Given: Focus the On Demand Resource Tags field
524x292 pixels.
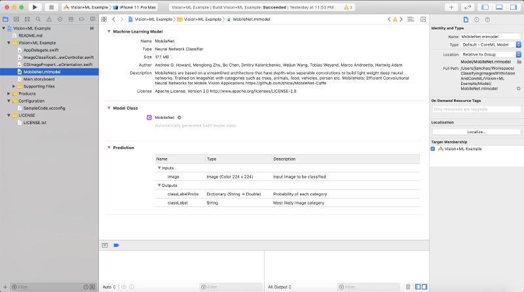Looking at the screenshot, I should [476, 109].
